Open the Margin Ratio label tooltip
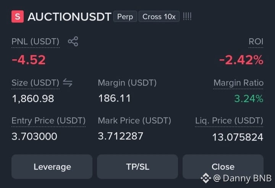Image resolution: width=275 pixels, height=188 pixels. 238,83
